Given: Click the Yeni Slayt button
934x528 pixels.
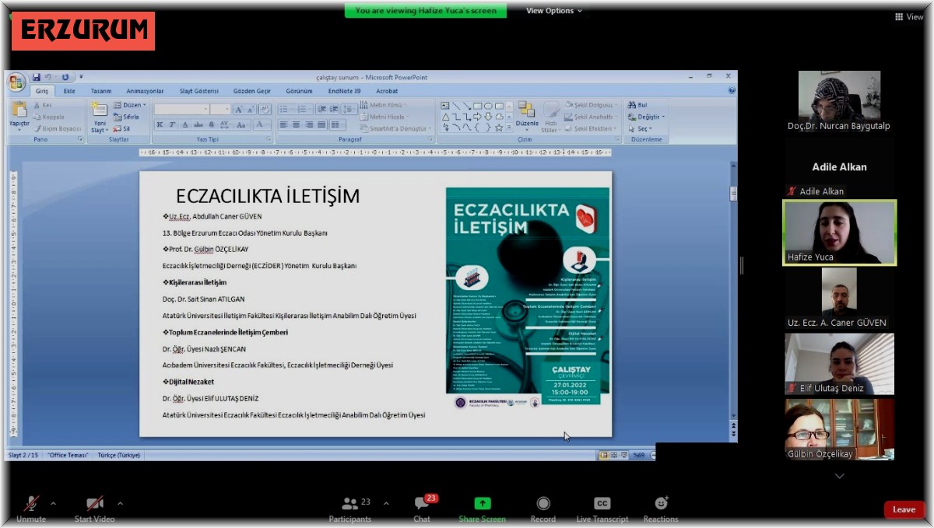Looking at the screenshot, I should (x=100, y=117).
